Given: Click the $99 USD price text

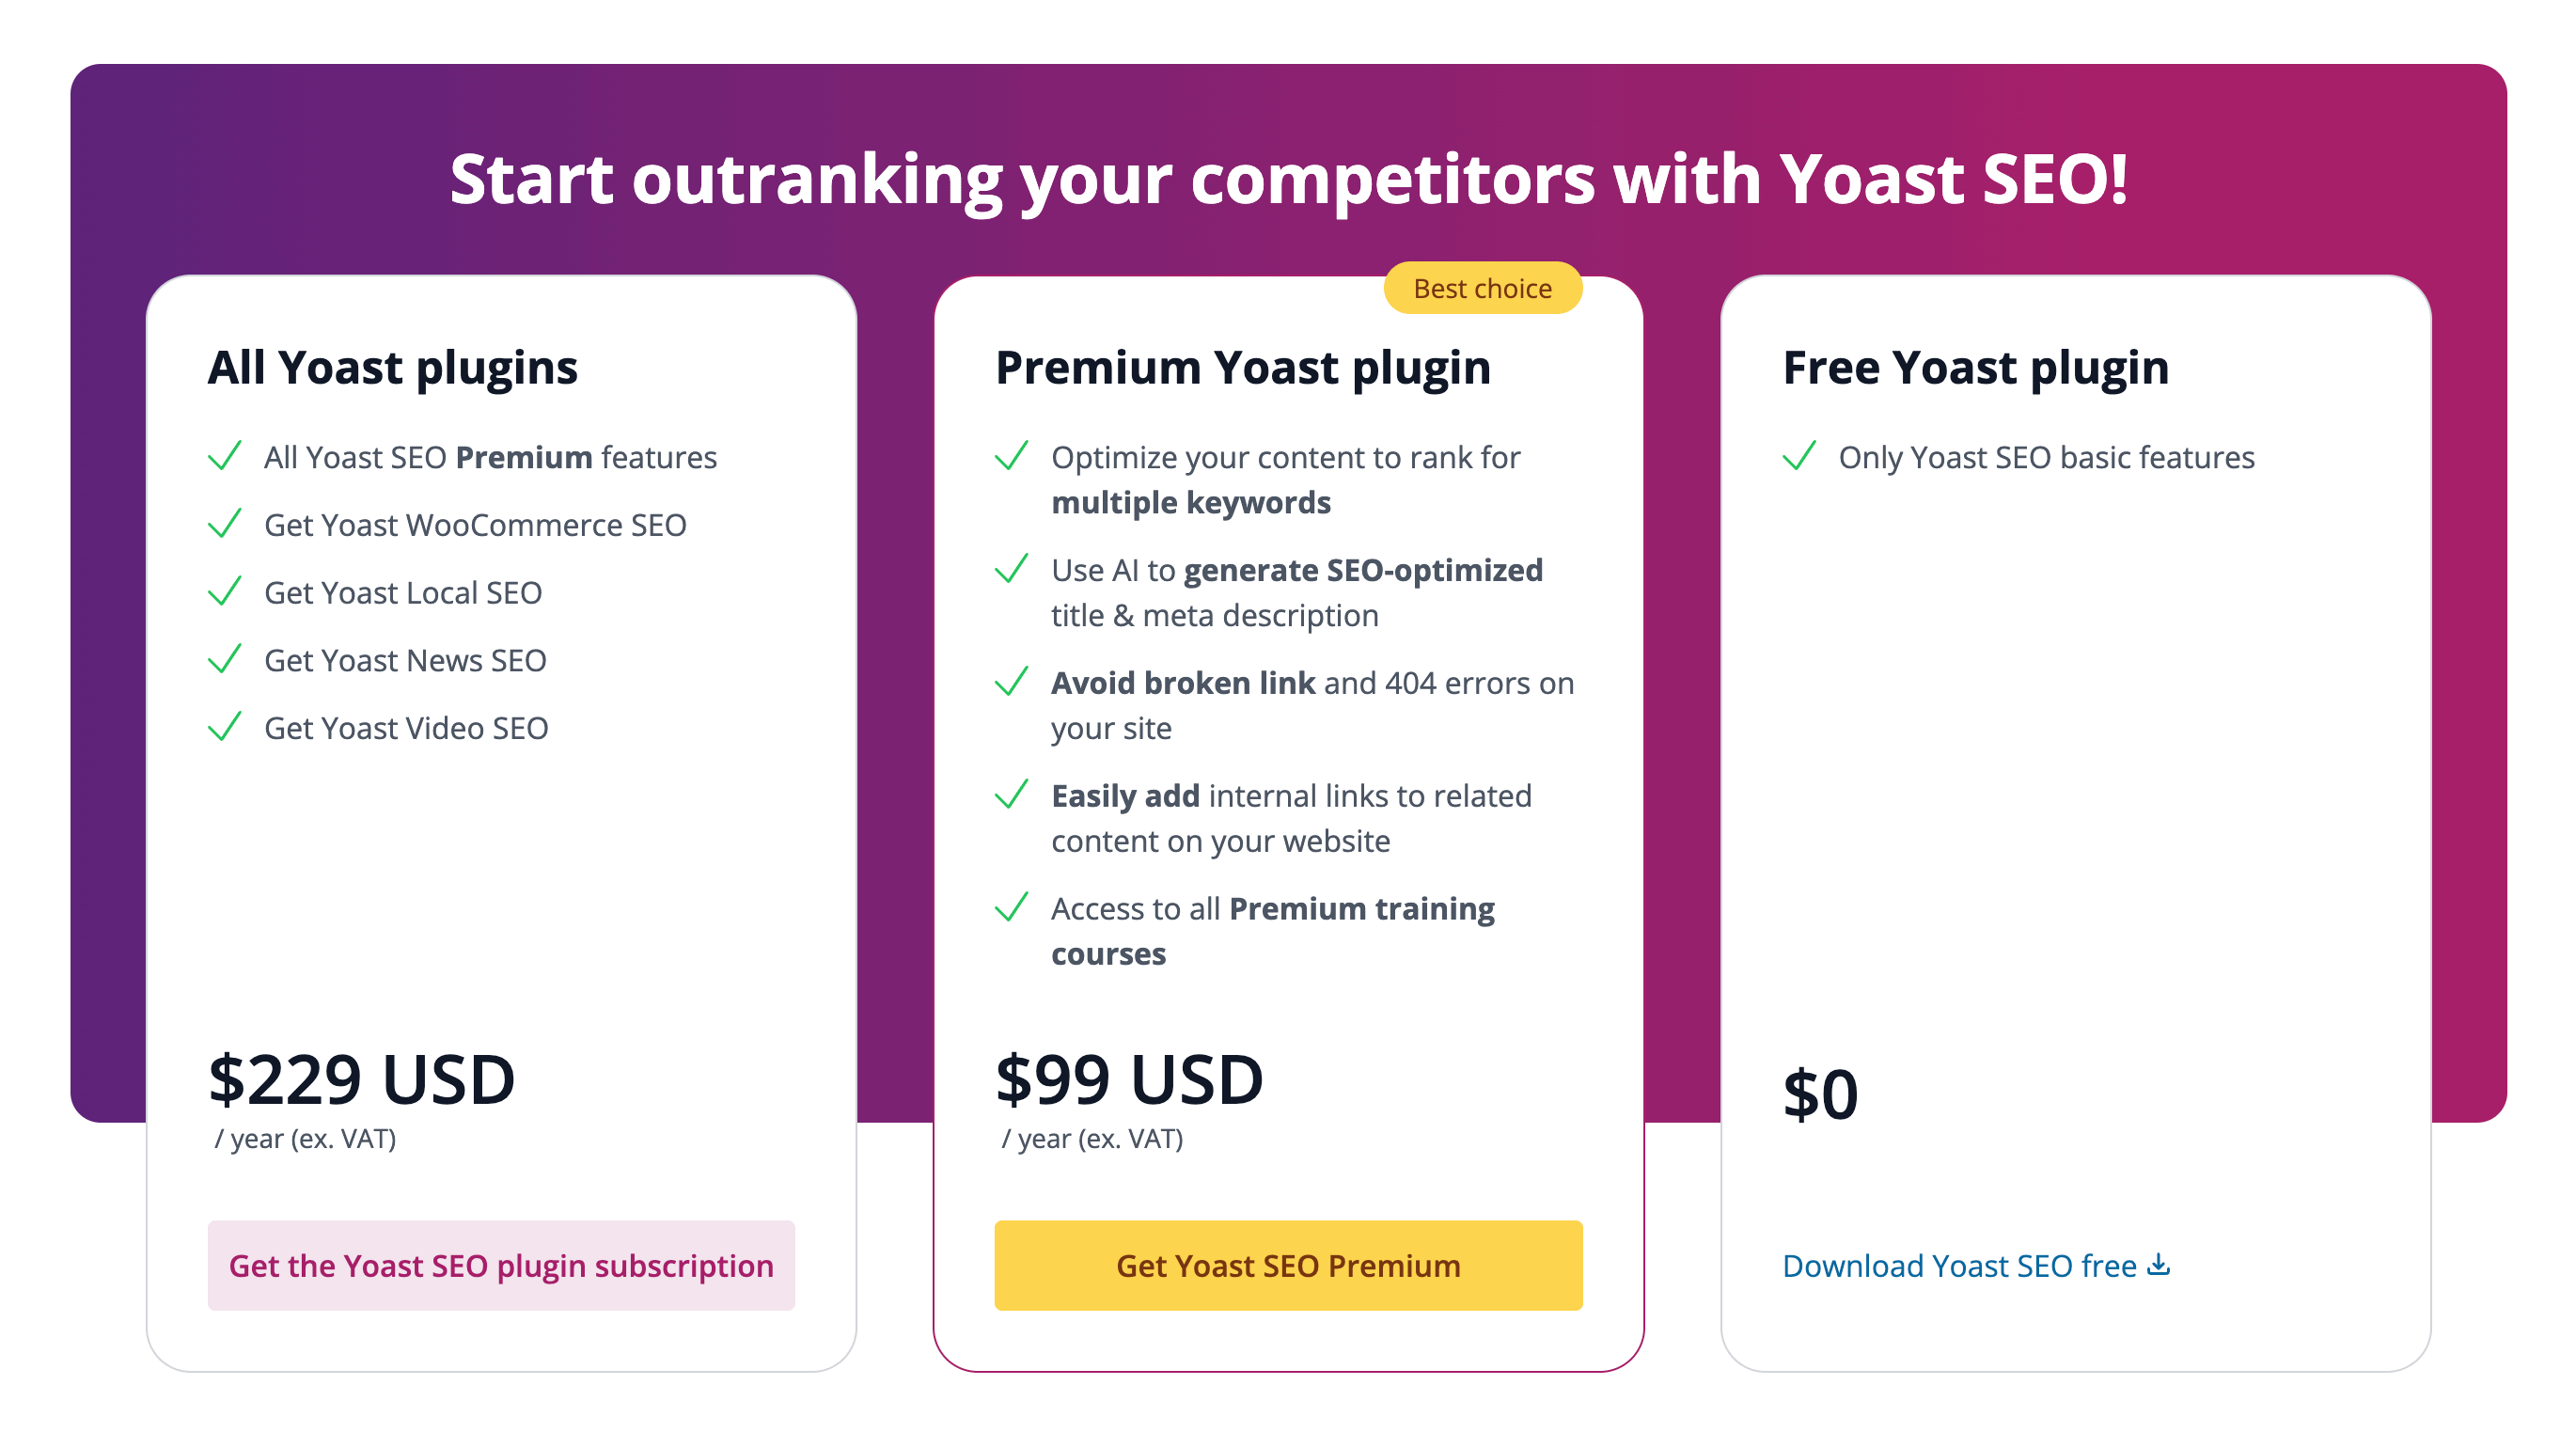Looking at the screenshot, I should [1129, 1080].
